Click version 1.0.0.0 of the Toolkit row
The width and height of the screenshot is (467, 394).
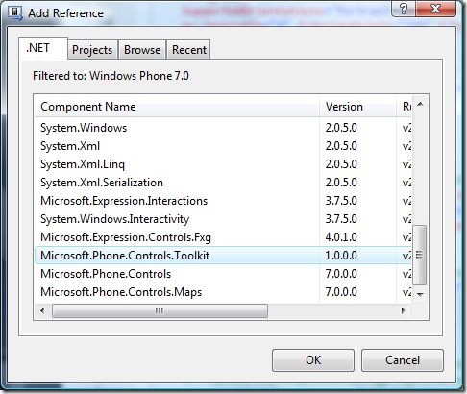341,256
